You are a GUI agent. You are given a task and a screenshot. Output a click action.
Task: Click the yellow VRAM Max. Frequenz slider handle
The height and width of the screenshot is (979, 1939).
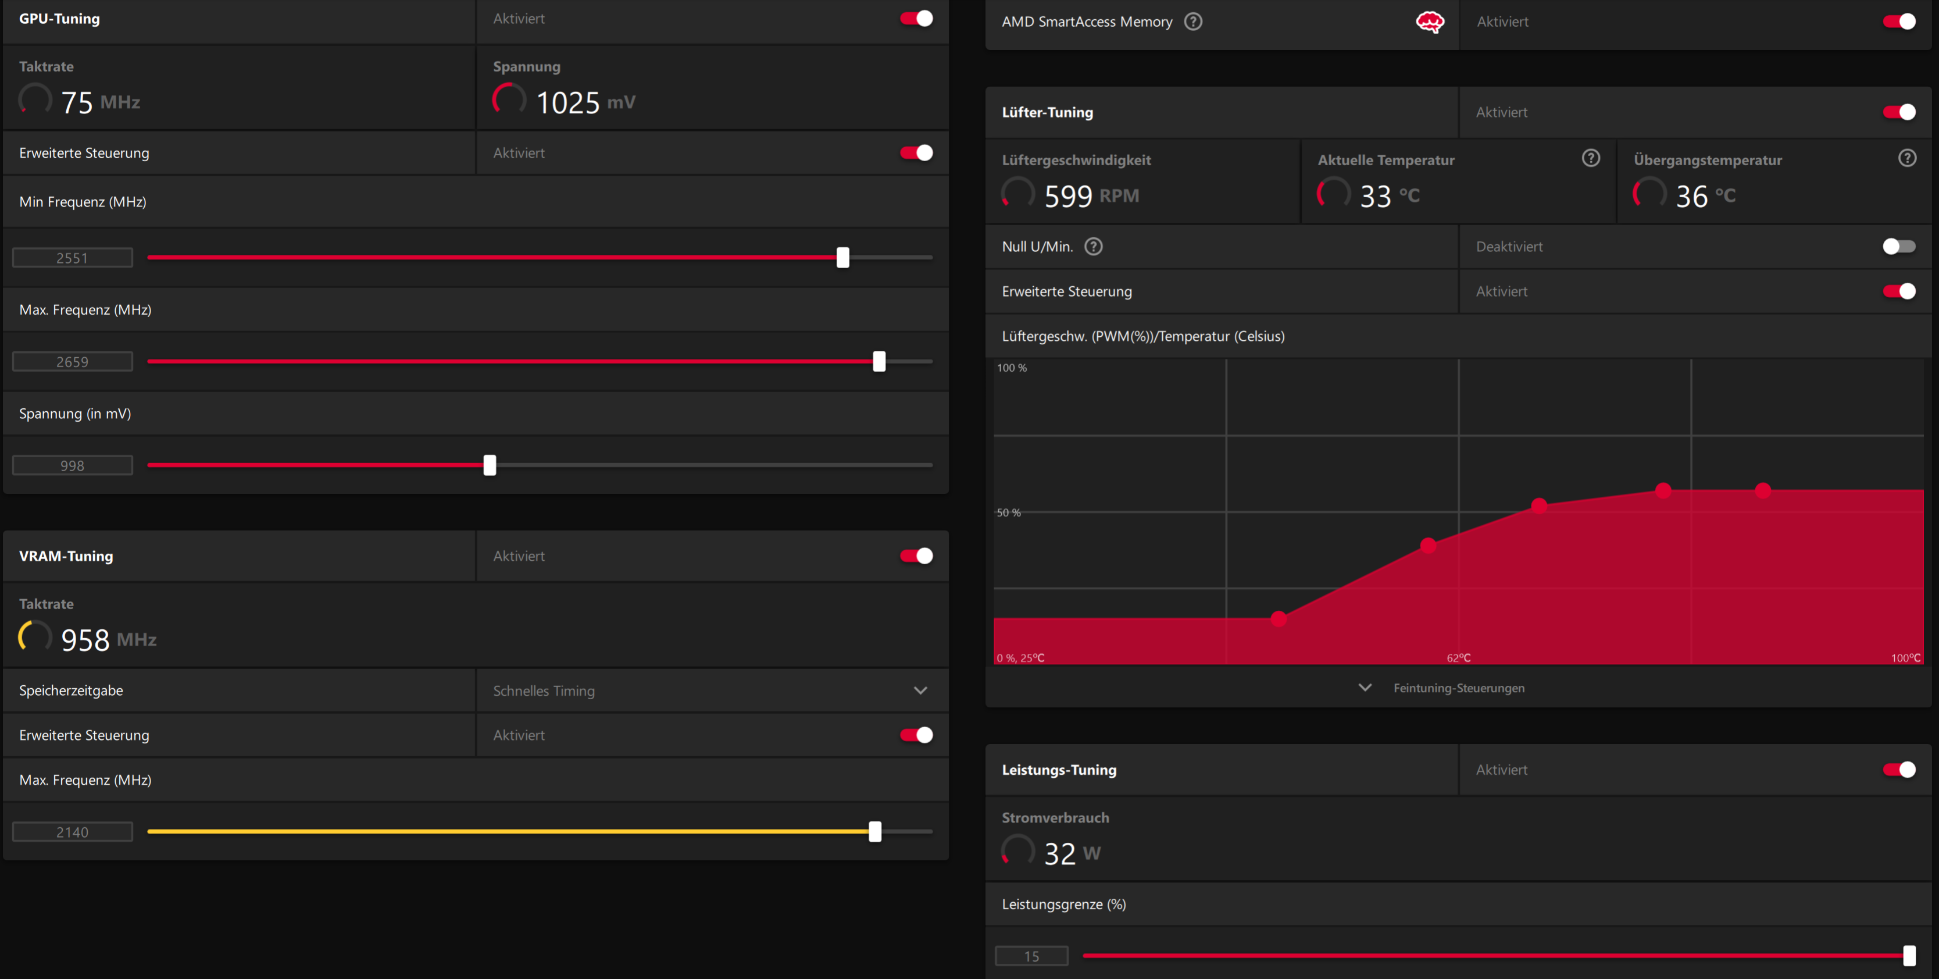[x=874, y=831]
